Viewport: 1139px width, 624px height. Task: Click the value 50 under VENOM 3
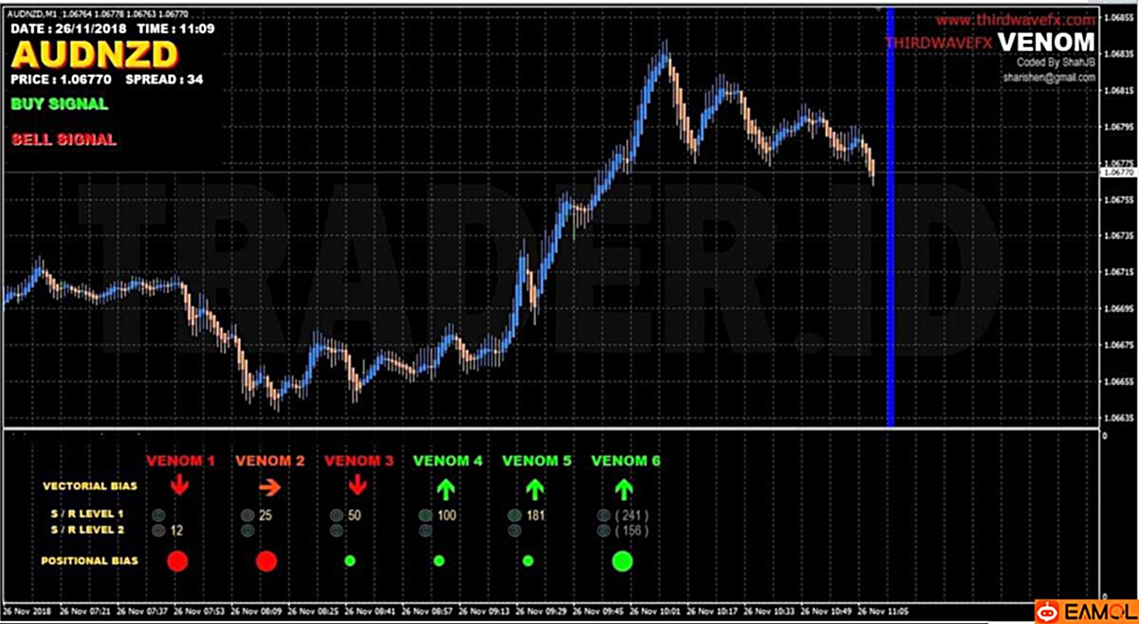point(355,516)
